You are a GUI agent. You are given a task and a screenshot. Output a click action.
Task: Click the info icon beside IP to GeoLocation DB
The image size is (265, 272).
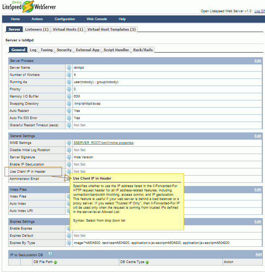(50, 254)
